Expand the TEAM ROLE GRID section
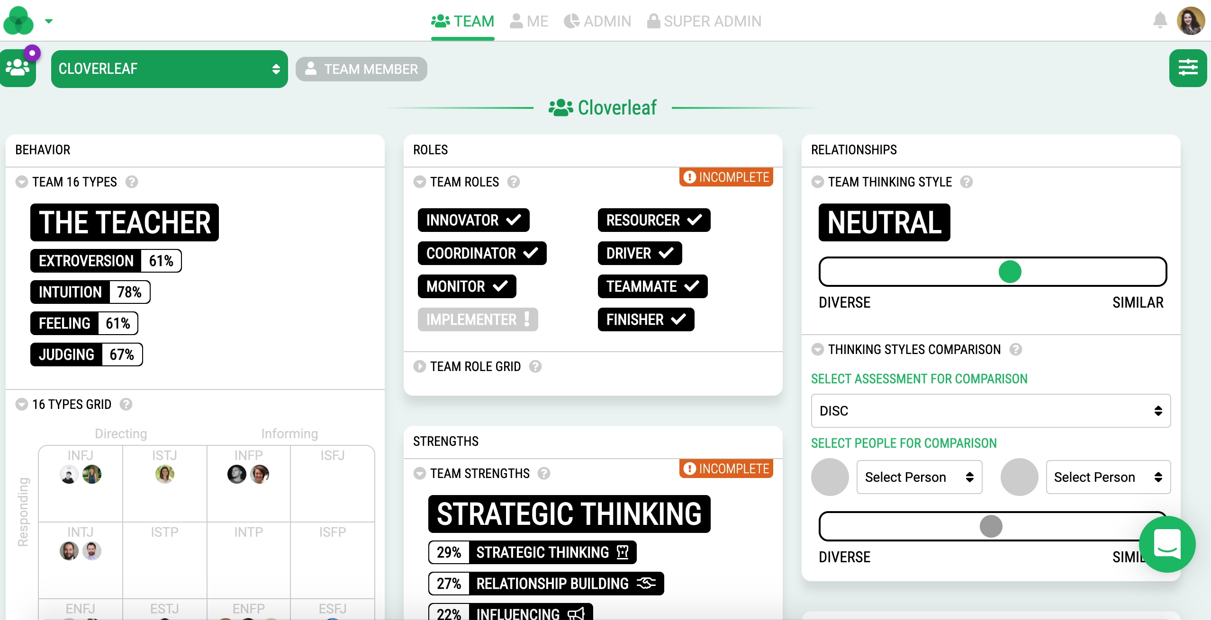Image resolution: width=1211 pixels, height=620 pixels. click(419, 366)
